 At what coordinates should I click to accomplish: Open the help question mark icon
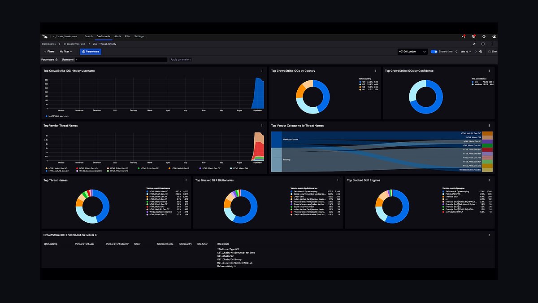tap(484, 36)
